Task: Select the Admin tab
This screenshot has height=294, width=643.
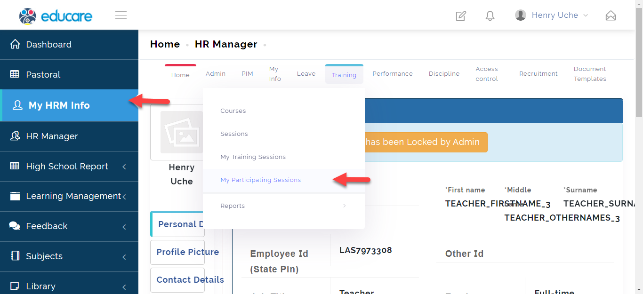Action: coord(216,74)
